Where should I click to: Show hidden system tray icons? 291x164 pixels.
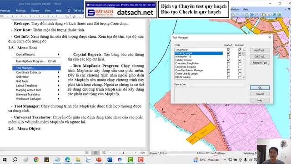tap(225, 159)
